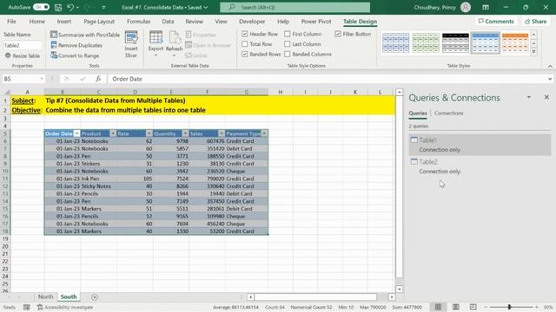
Task: Switch to Normal view in status bar
Action: tap(438, 307)
